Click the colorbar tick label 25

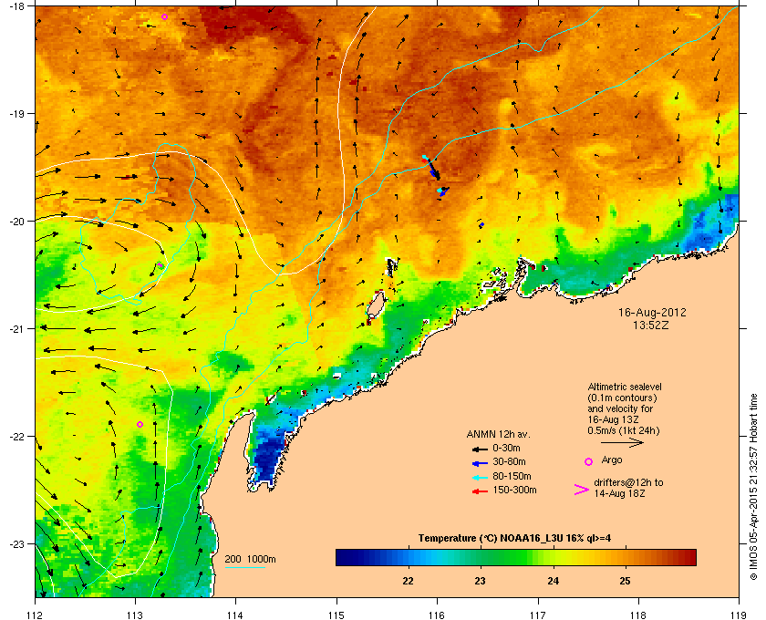(626, 581)
